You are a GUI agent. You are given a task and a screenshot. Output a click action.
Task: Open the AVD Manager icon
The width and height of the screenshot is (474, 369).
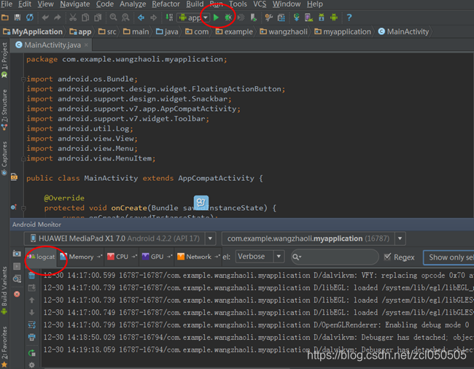point(308,18)
